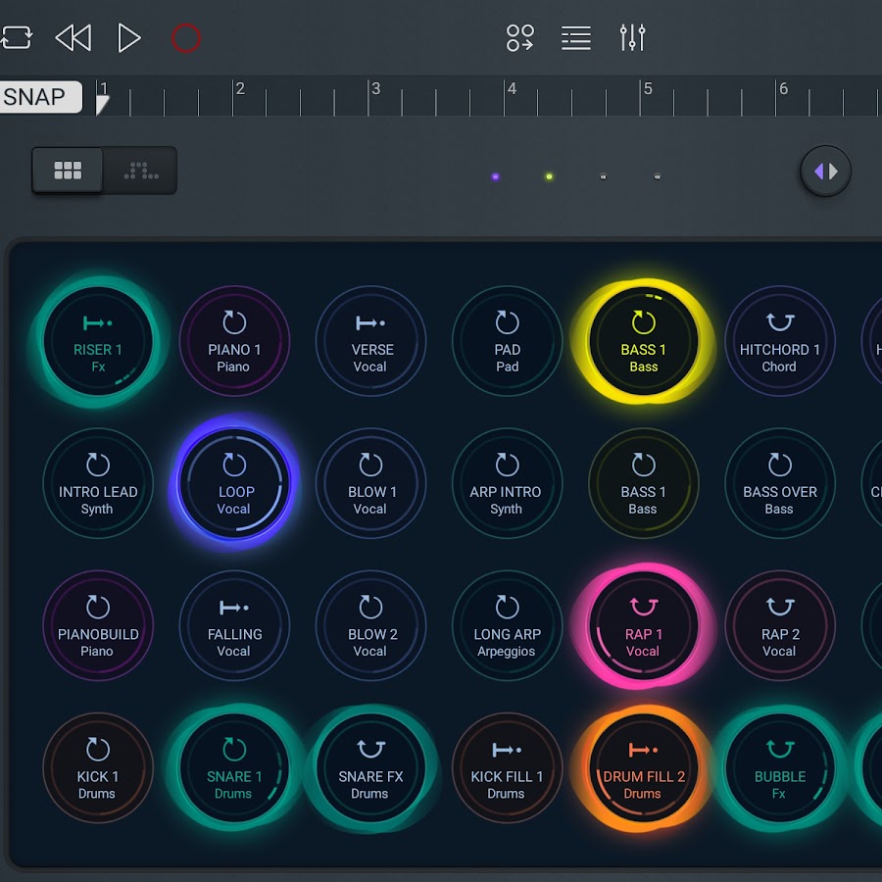
Task: Switch to the grid pad view
Action: (68, 171)
